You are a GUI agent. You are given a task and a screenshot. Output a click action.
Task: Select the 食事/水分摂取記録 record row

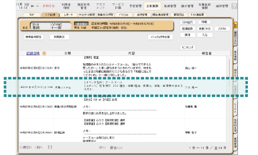[123, 107]
